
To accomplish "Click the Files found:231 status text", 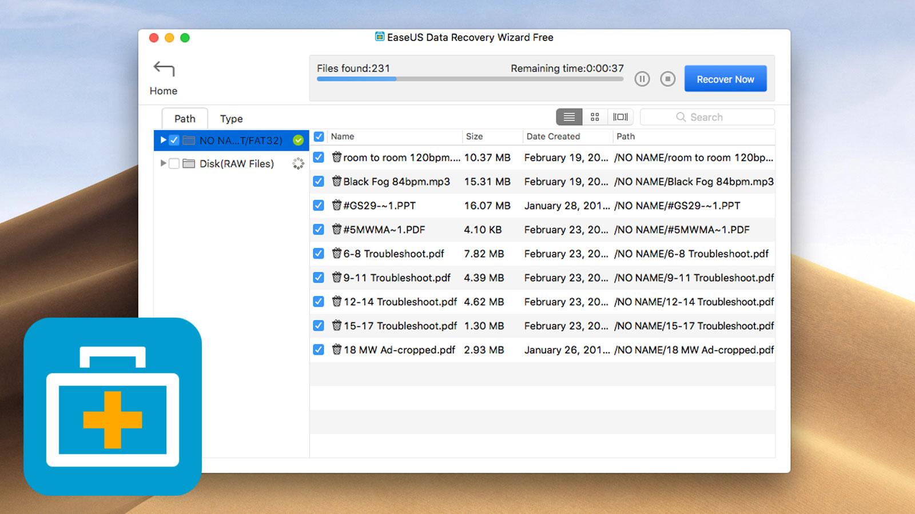I will 353,68.
